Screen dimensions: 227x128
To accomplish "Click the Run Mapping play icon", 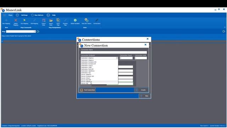I will click(24, 20).
